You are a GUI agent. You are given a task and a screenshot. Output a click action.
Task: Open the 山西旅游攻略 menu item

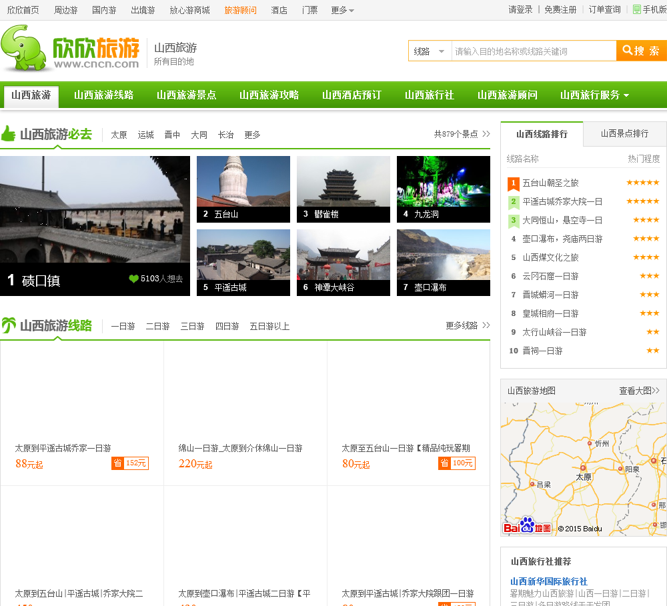(x=269, y=95)
